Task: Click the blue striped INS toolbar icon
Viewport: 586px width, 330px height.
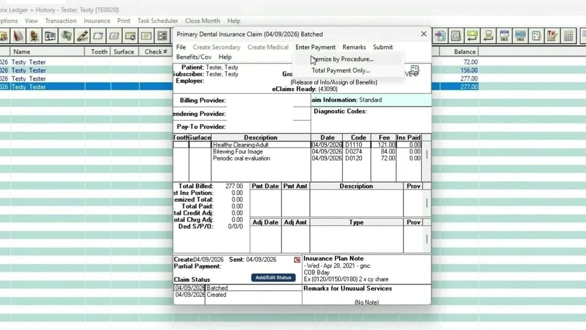Action: (x=520, y=36)
